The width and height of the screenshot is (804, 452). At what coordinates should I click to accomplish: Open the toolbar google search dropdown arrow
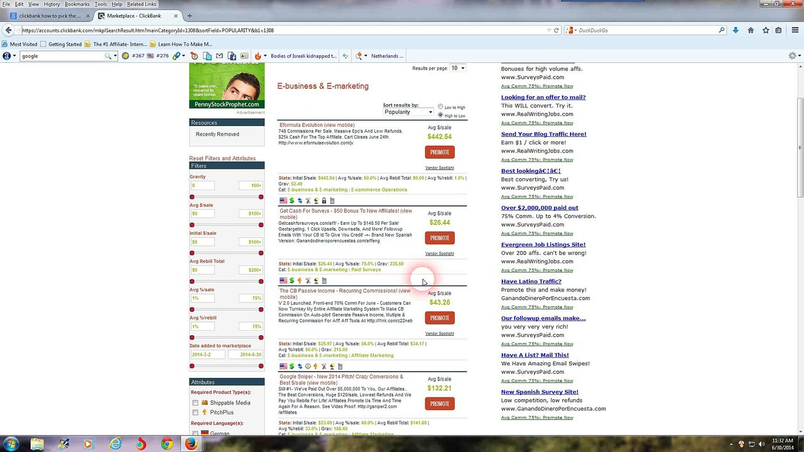(115, 56)
